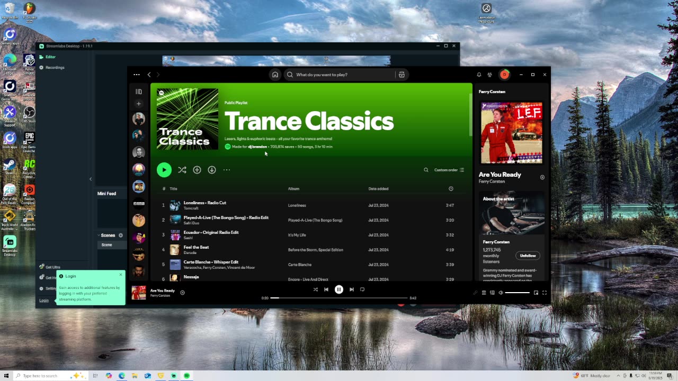Open the Windows Start menu
Image resolution: width=678 pixels, height=381 pixels.
(x=6, y=376)
